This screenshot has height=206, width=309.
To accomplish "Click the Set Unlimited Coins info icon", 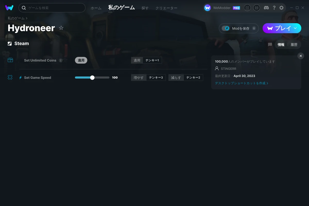I will click(61, 60).
